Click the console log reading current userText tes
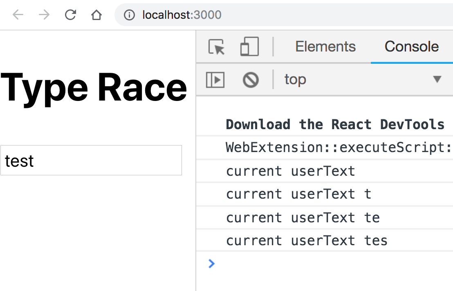 [306, 241]
